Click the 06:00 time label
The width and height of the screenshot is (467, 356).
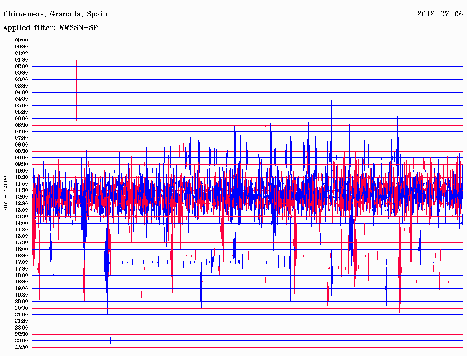[21, 119]
